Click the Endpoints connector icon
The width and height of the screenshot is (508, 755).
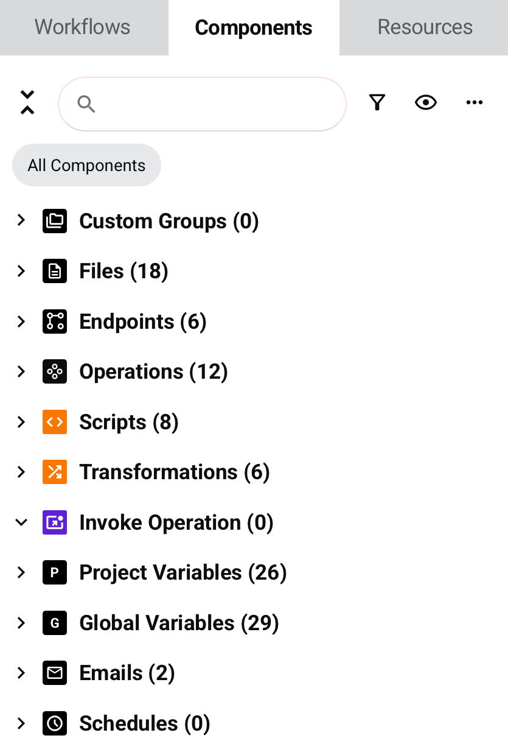(55, 321)
